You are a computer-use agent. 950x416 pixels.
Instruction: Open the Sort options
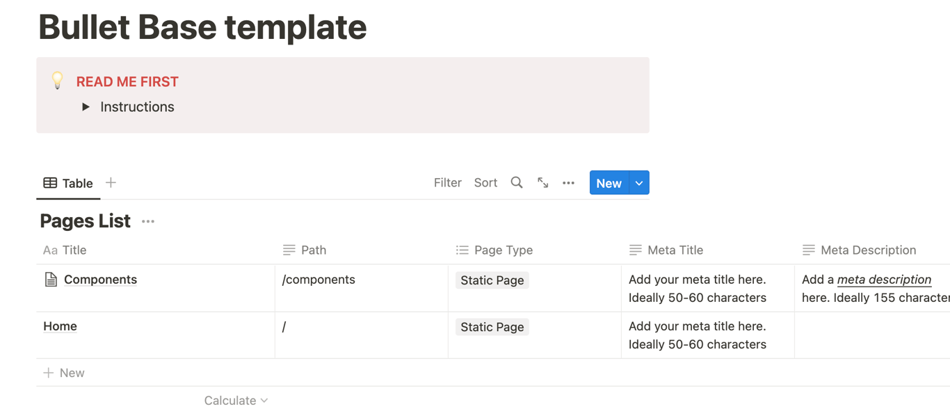[x=485, y=183]
